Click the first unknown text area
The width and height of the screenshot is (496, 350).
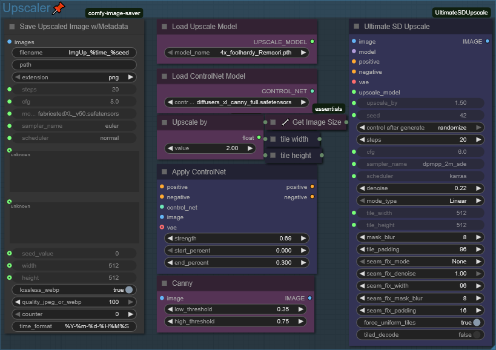74,171
